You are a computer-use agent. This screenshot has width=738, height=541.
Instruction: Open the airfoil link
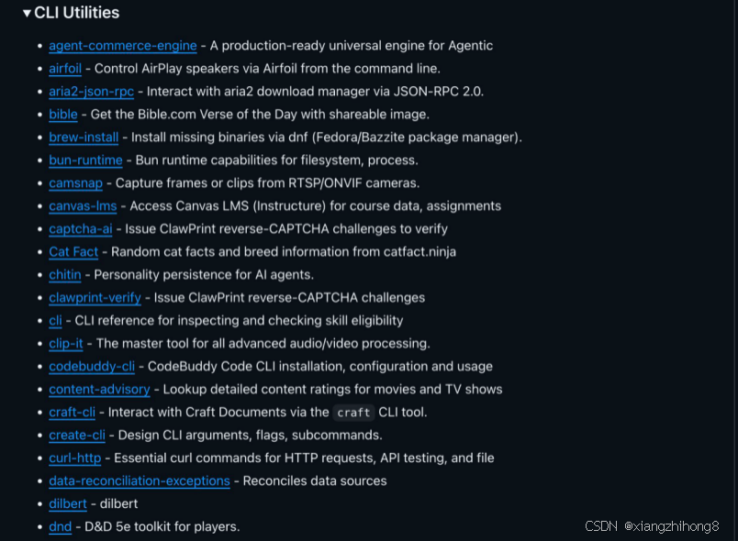(65, 69)
